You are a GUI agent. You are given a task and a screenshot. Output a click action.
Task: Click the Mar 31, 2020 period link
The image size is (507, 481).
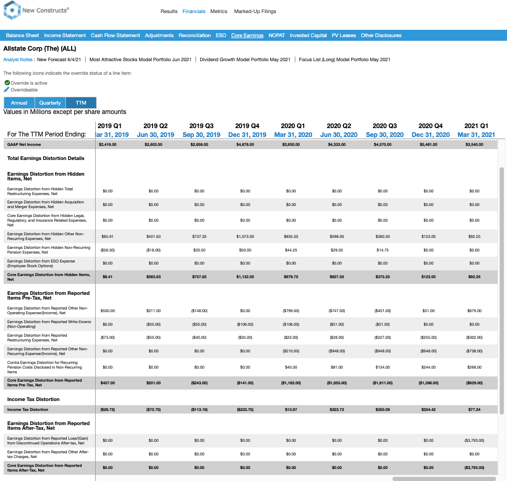click(293, 134)
